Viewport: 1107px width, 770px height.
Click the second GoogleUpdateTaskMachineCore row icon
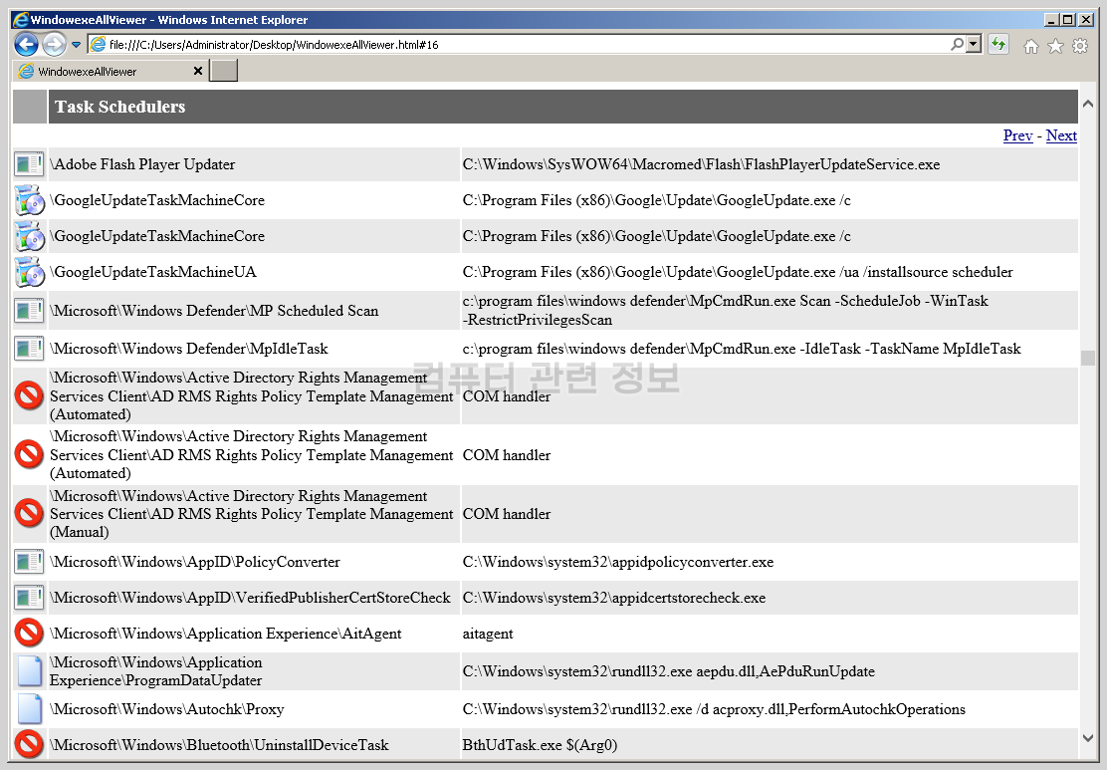pyautogui.click(x=29, y=237)
